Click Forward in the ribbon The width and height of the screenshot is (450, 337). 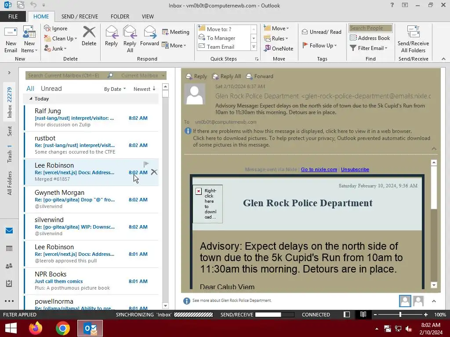tap(149, 36)
